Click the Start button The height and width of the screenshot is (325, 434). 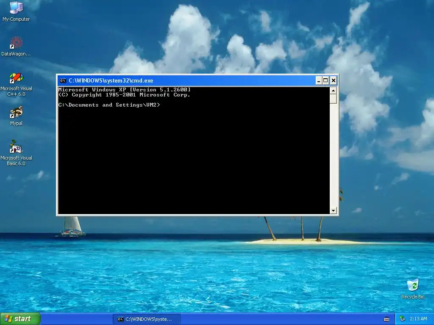[x=20, y=319]
